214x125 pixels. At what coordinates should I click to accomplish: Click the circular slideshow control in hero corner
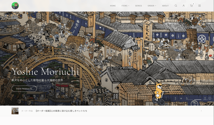pos(210,98)
